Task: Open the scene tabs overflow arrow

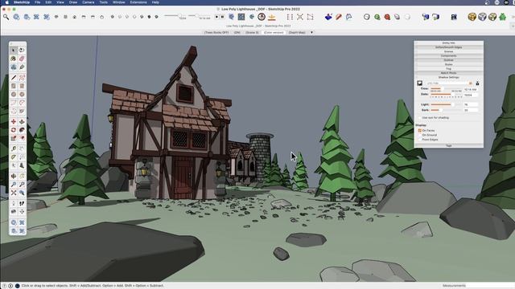Action: 311,32
